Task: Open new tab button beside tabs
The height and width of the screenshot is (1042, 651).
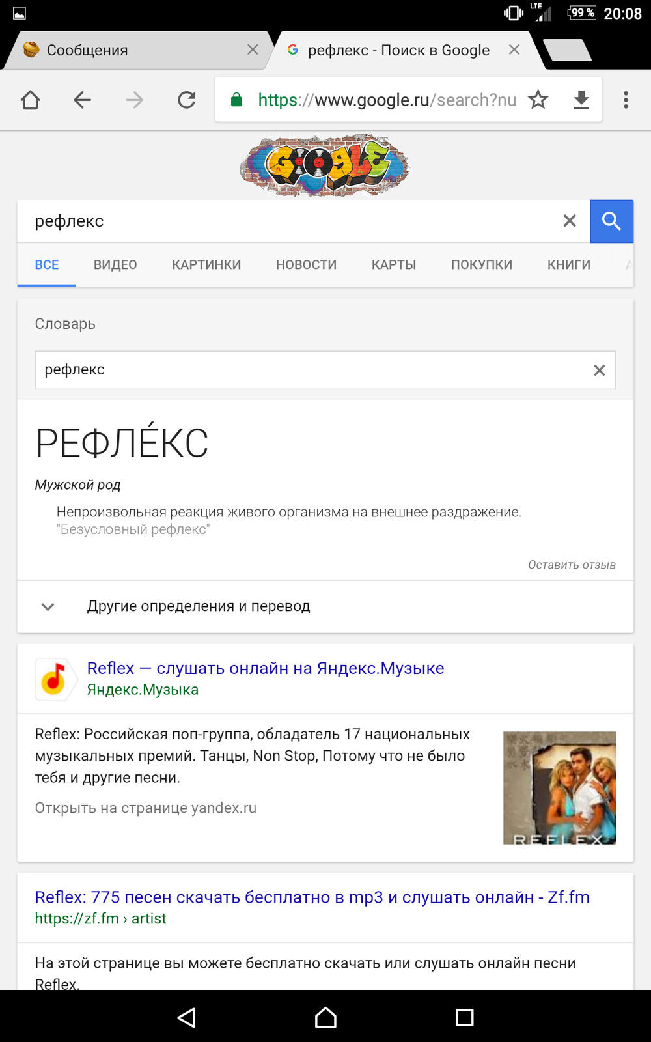Action: tap(566, 50)
